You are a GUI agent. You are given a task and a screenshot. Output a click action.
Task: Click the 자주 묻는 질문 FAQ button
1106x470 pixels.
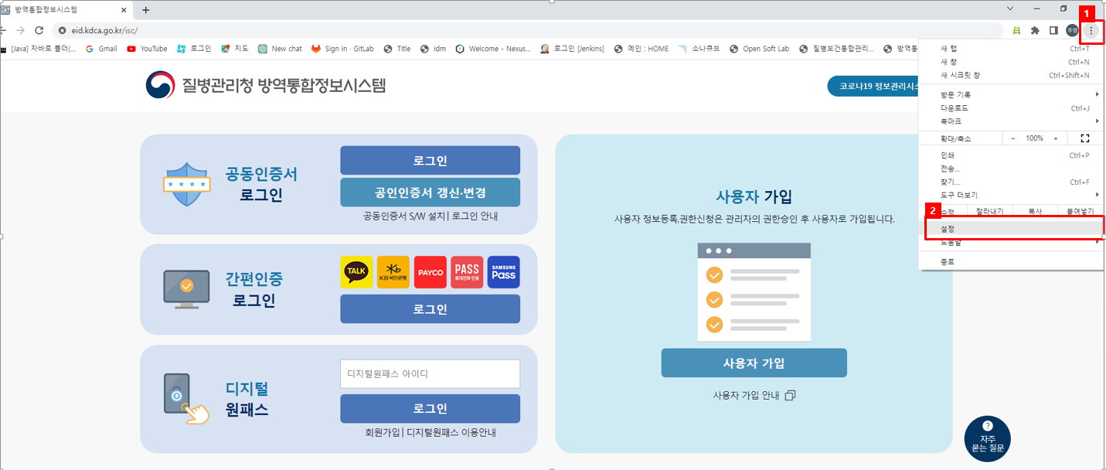[x=988, y=438]
